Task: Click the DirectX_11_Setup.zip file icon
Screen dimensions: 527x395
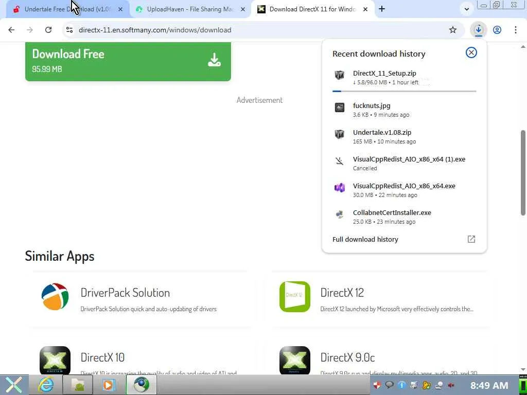Action: (x=340, y=75)
